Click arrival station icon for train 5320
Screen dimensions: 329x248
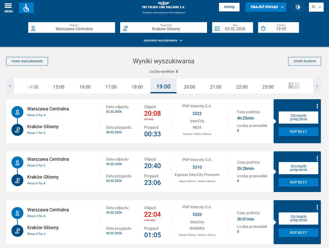(x=17, y=231)
